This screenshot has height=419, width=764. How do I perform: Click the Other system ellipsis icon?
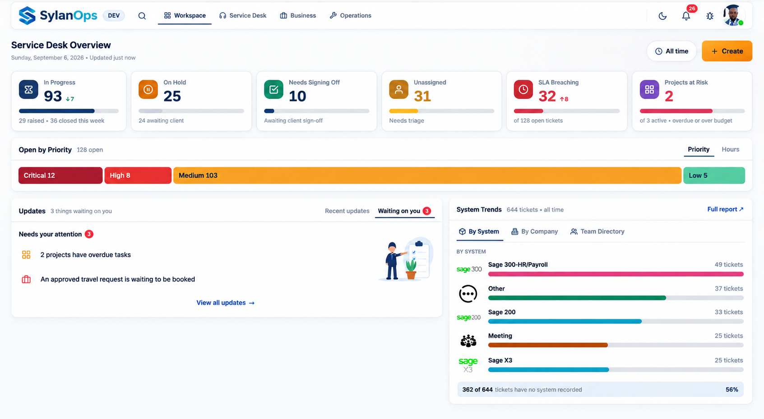(468, 294)
